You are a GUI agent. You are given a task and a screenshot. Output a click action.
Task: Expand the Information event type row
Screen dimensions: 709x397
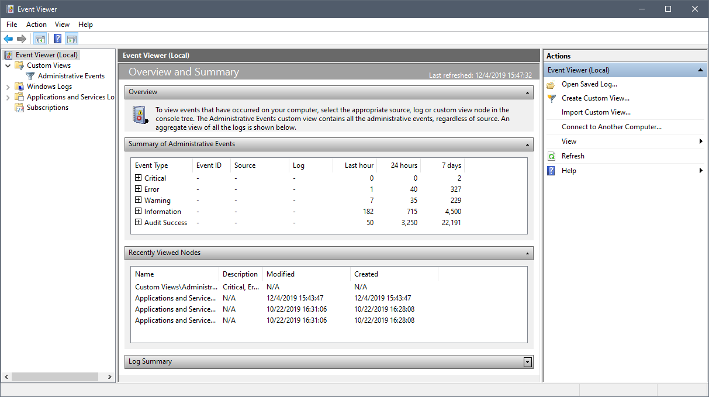point(139,211)
